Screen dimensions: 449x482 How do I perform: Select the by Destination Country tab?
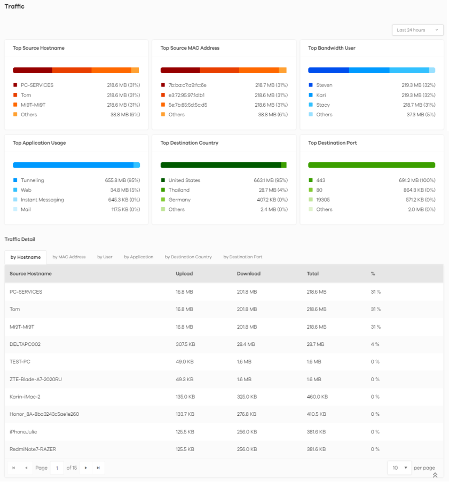tap(188, 257)
